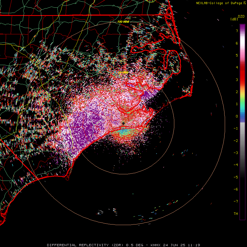Click the 6 dB value on color scale
Screen dimensions: 247x247
pyautogui.click(x=237, y=43)
